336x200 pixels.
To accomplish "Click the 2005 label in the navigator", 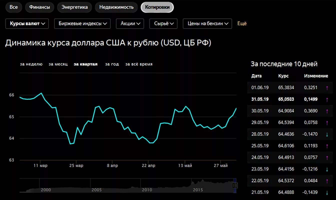I will [x=97, y=190].
